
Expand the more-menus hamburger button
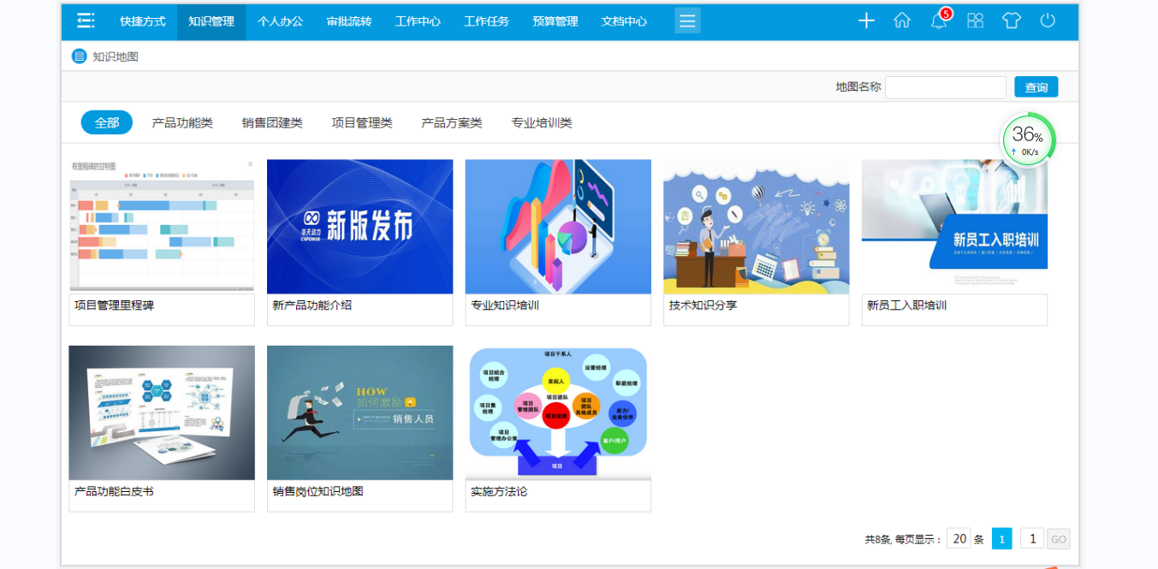[687, 21]
